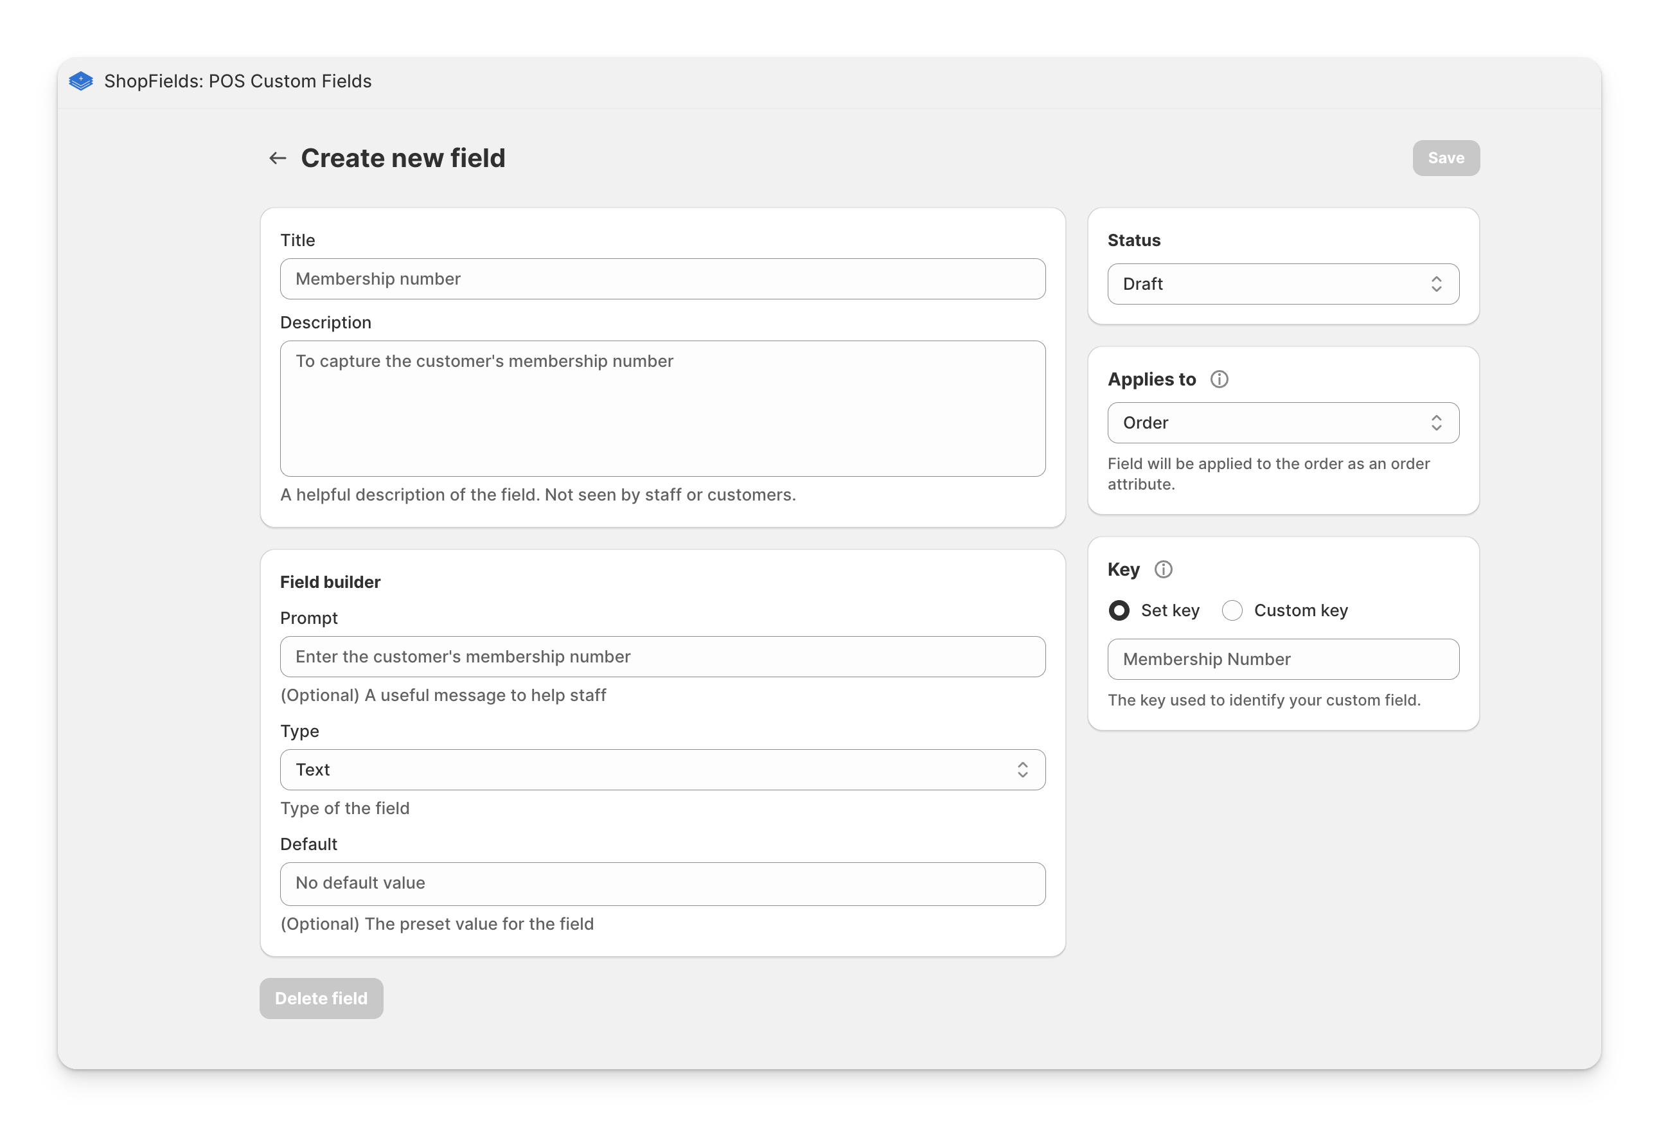Viewport: 1659px width, 1127px height.
Task: Open the Status dropdown showing Draft
Action: tap(1282, 283)
